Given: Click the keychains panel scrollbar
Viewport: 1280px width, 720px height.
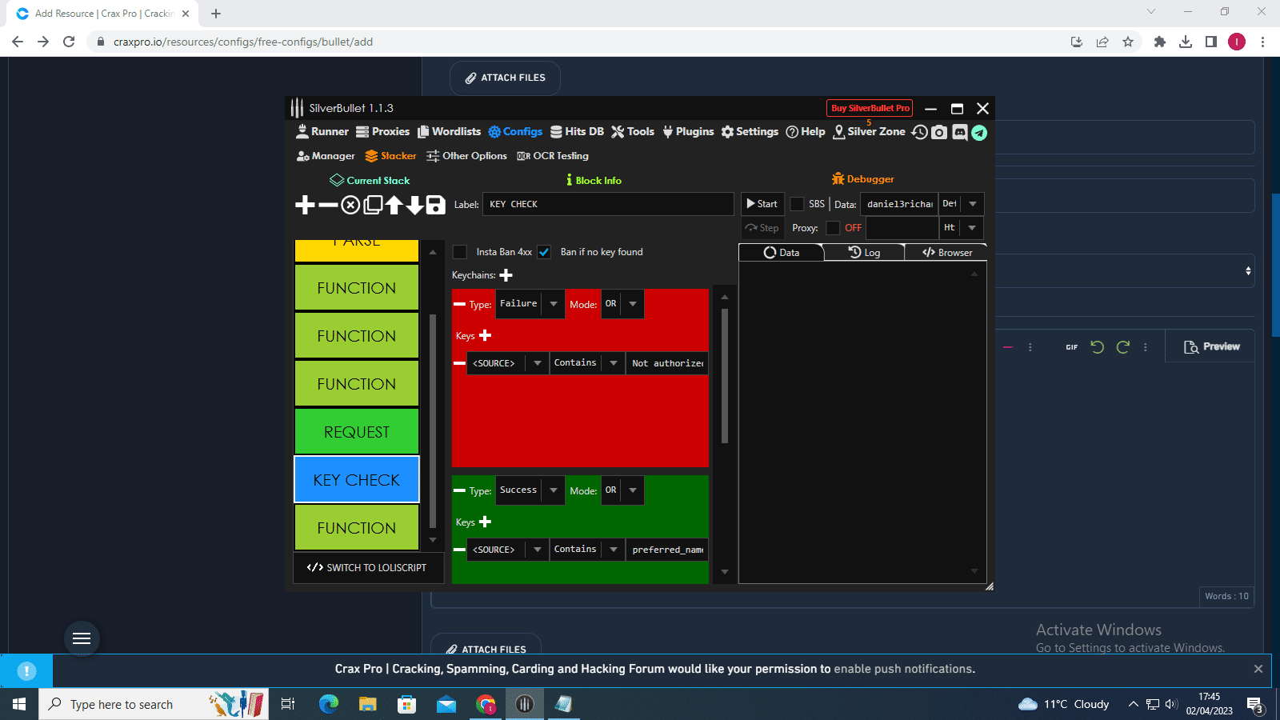Looking at the screenshot, I should 725,376.
